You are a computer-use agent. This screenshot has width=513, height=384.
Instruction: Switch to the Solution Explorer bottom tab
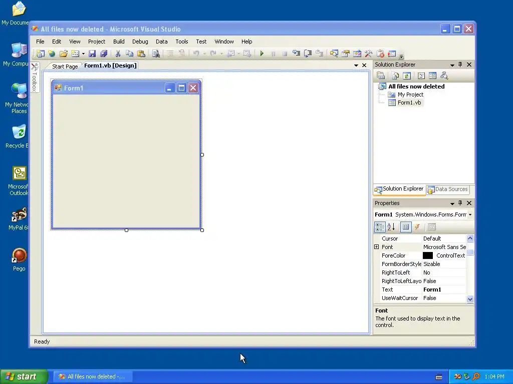click(399, 189)
